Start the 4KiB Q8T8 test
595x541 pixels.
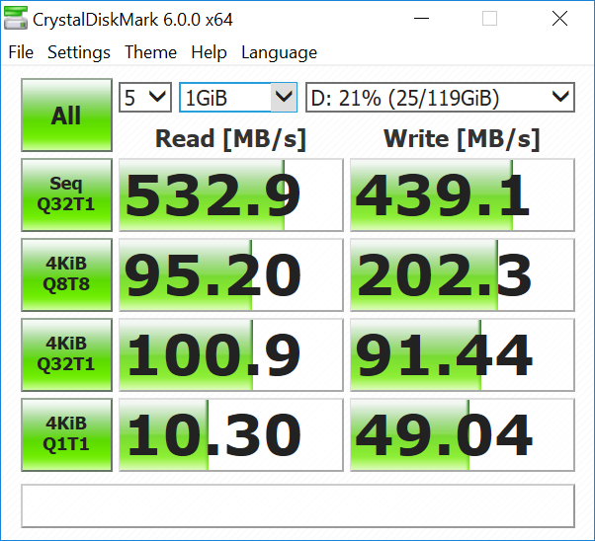pos(66,274)
